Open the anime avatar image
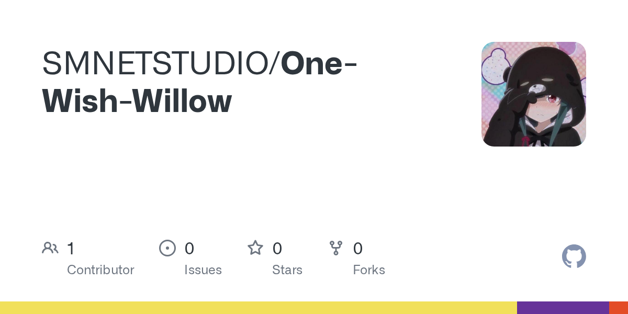 tap(534, 94)
